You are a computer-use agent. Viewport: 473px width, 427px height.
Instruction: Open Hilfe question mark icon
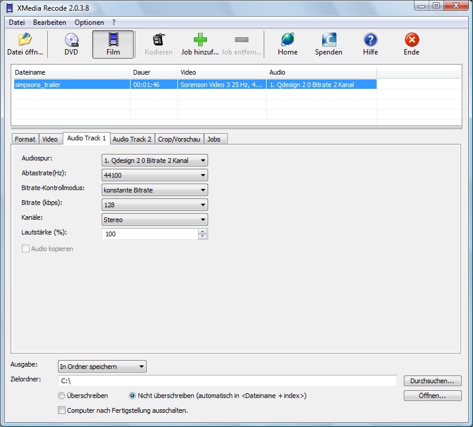point(370,40)
